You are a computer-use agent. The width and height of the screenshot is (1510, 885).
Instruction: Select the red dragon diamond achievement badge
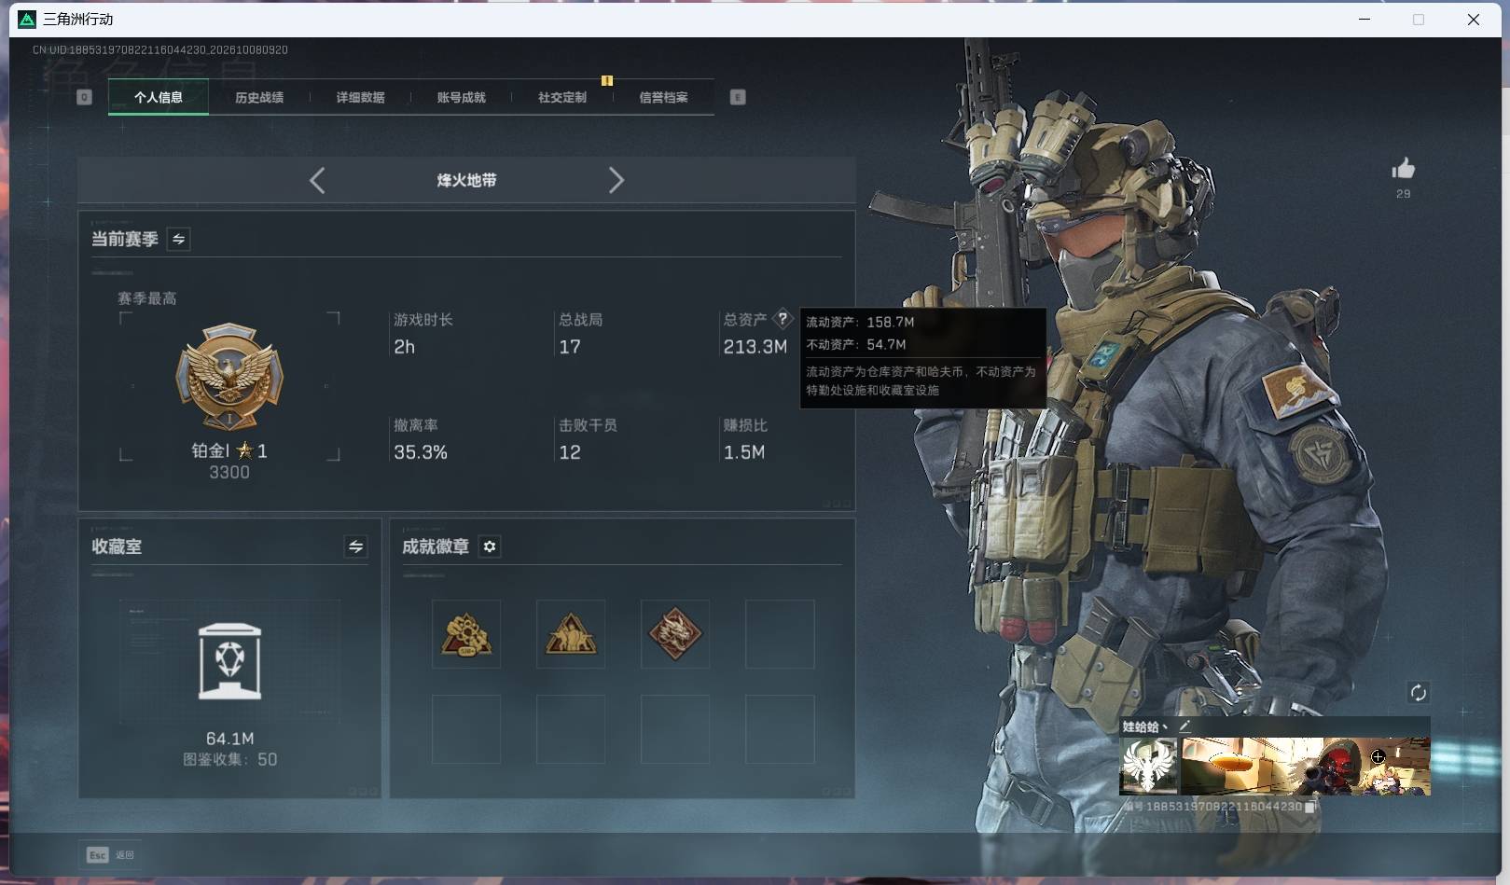coord(675,634)
